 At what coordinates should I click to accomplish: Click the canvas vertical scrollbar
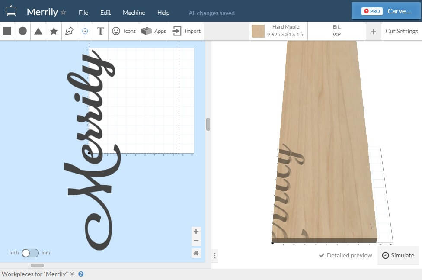coord(208,124)
